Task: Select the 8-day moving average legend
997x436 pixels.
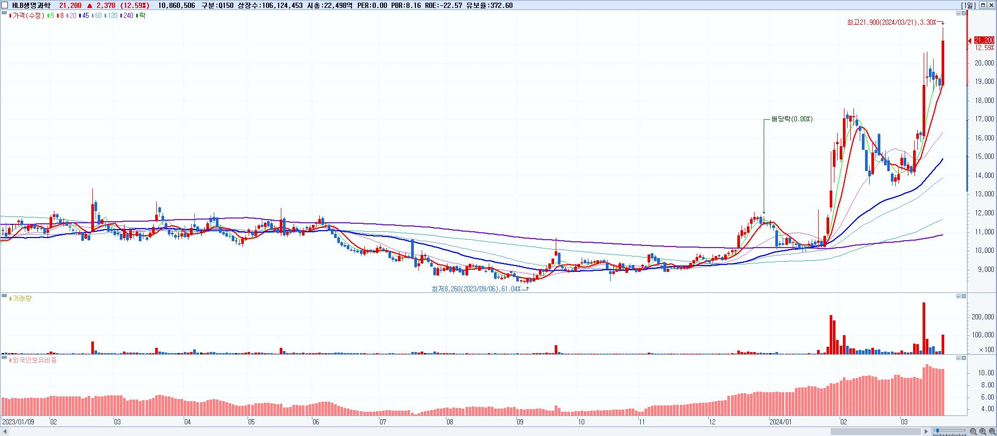Action: click(60, 16)
